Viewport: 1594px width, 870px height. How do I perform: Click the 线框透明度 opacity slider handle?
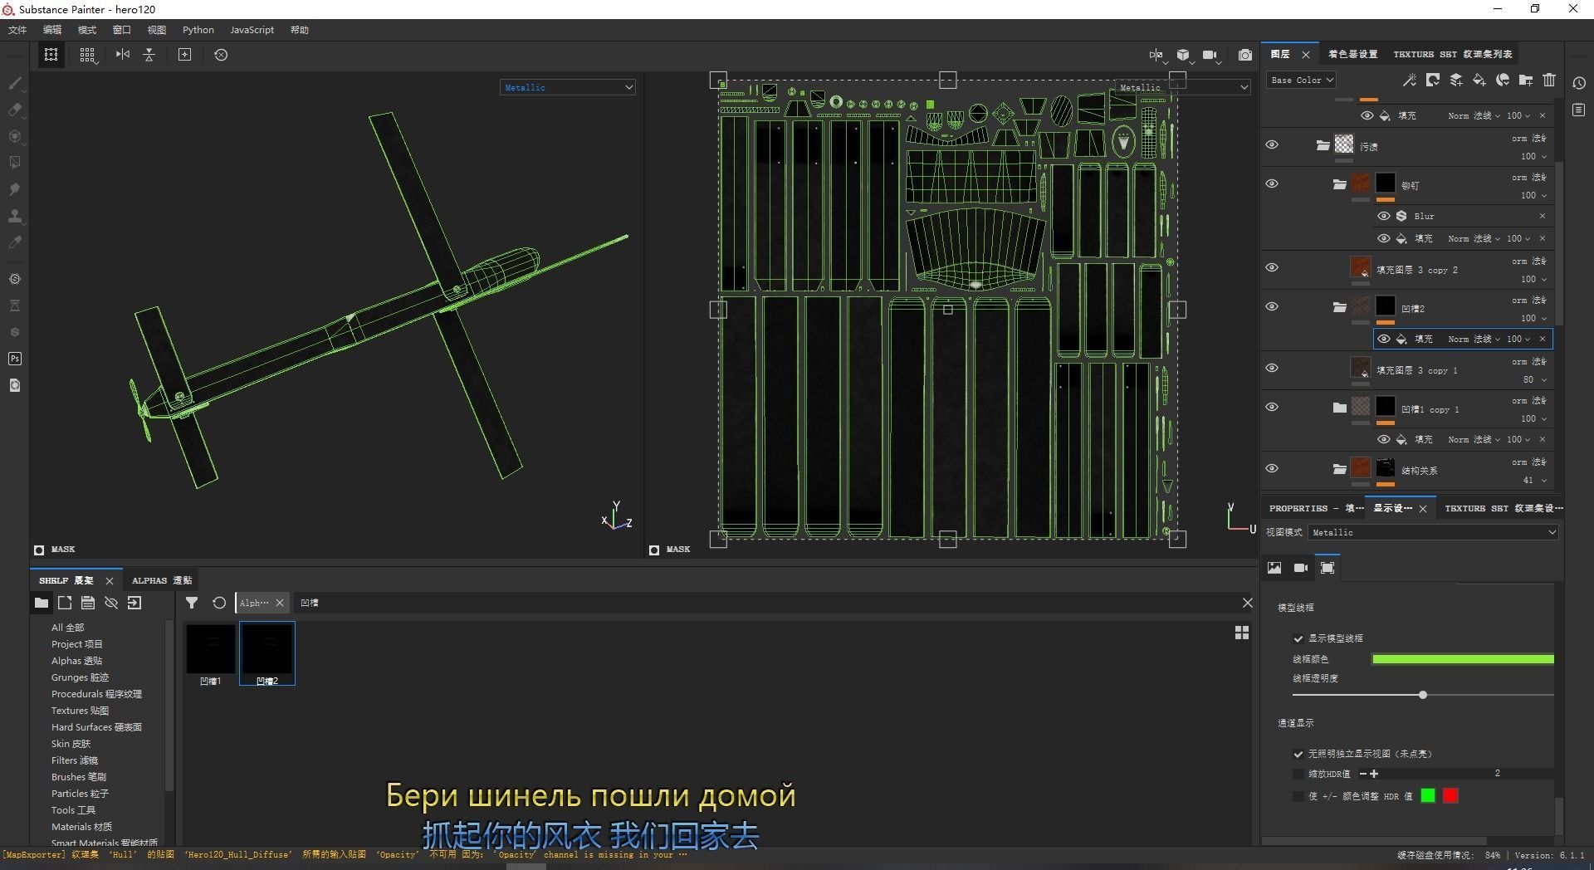[x=1423, y=695]
